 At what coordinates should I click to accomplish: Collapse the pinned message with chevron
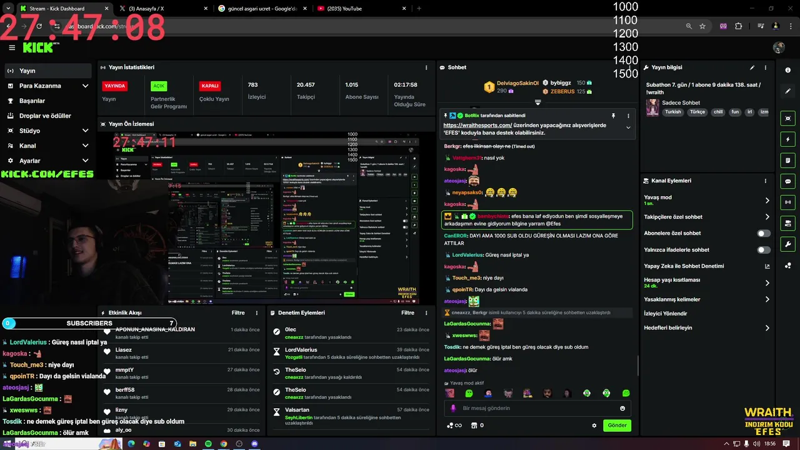[628, 127]
